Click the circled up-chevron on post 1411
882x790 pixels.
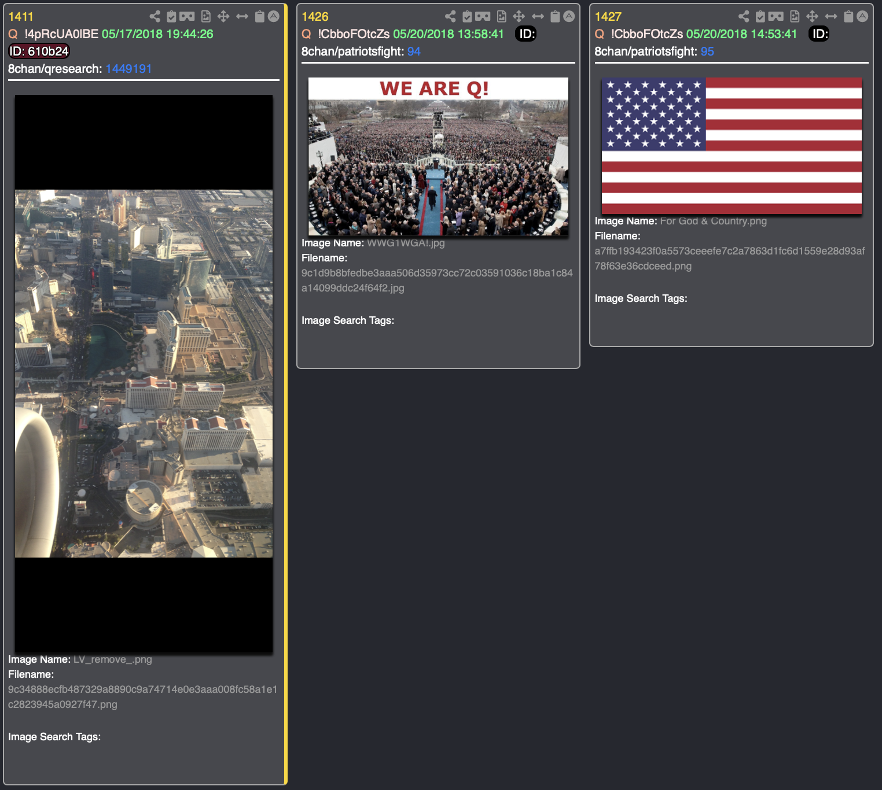tap(274, 17)
